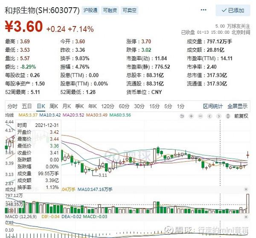
Task: Click the 区间统计 button
Action: click(x=213, y=106)
